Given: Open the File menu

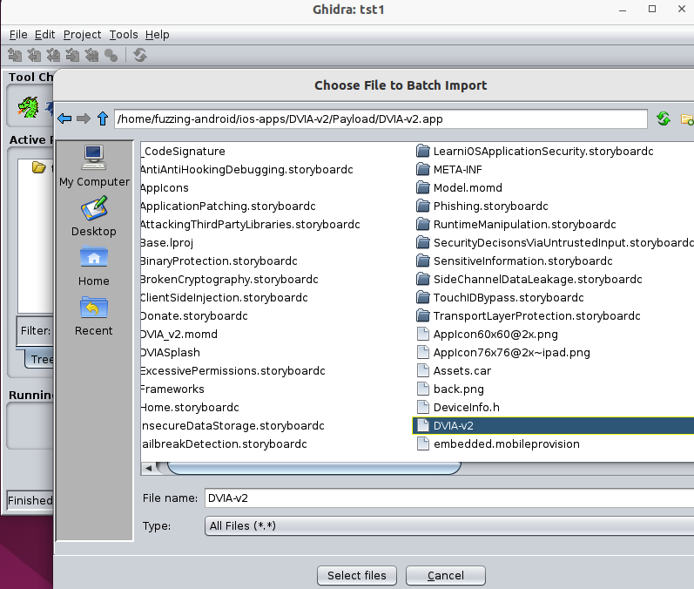Looking at the screenshot, I should [x=18, y=35].
